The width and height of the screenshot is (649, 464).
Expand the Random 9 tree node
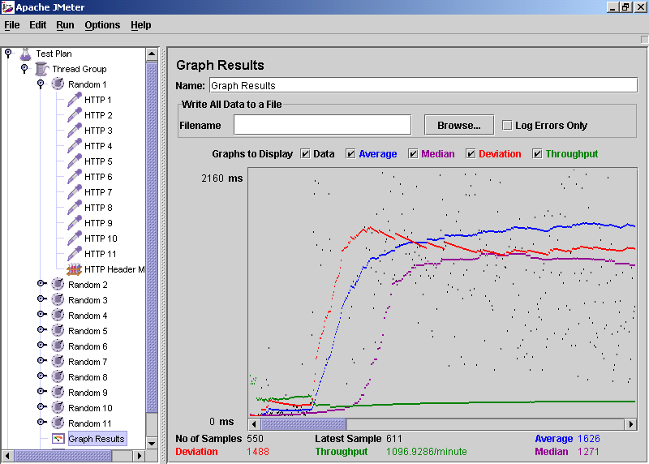(x=41, y=391)
